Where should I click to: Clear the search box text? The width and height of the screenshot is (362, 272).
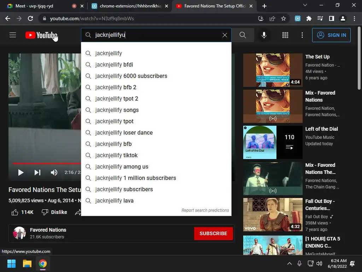coord(224,35)
